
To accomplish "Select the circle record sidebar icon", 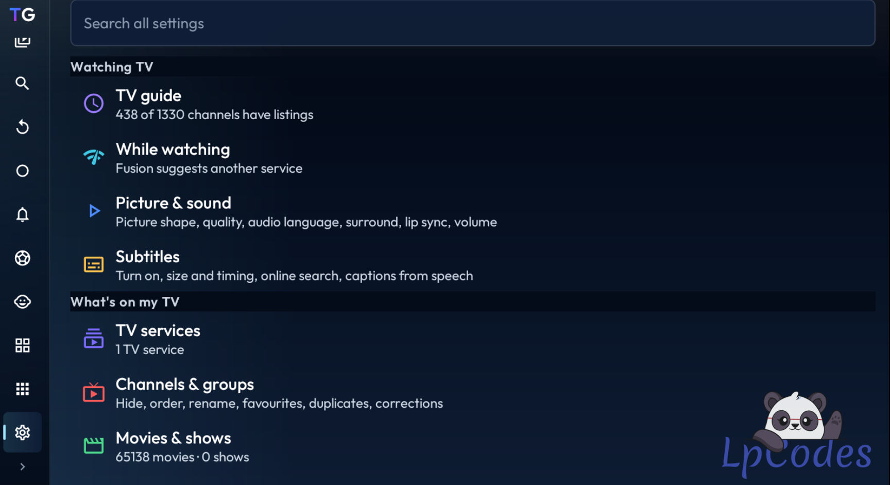I will click(22, 171).
